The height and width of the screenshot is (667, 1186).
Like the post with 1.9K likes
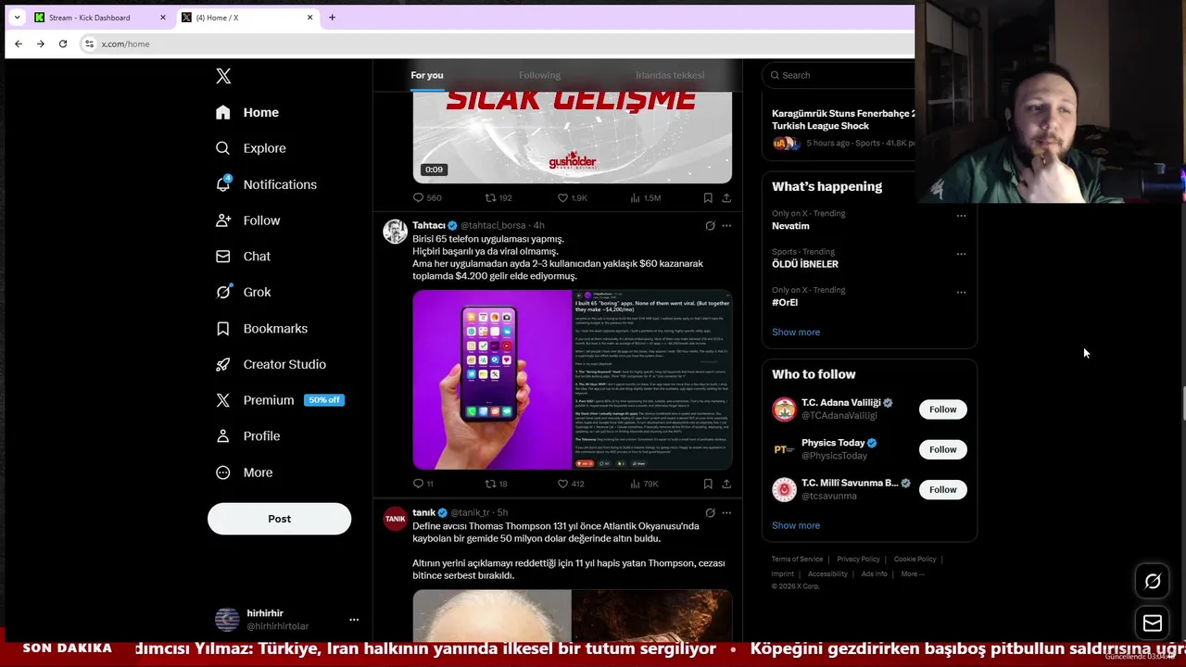pos(572,197)
